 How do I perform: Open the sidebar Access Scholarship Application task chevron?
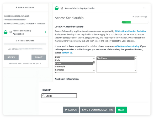(x=46, y=32)
